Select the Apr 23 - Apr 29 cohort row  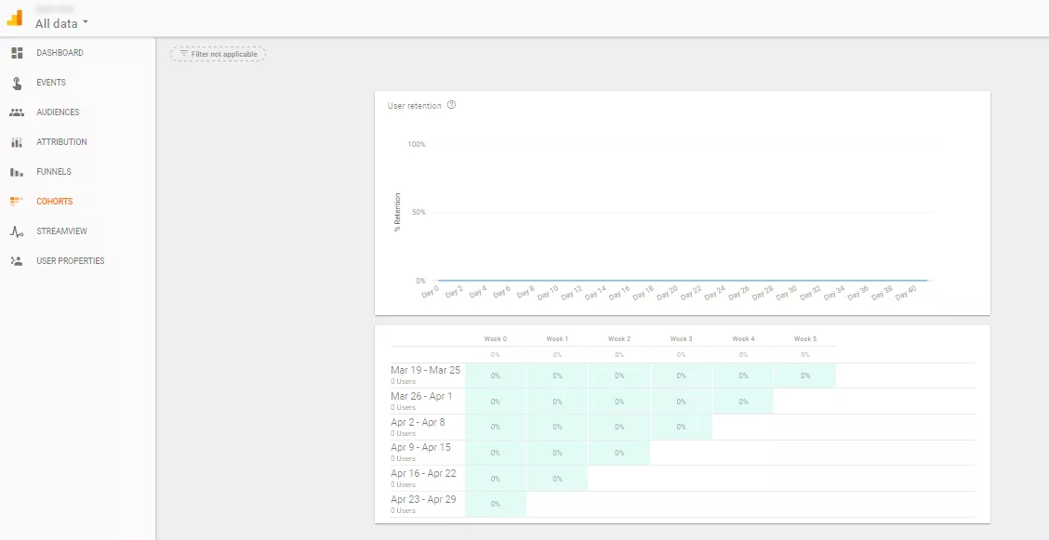[683, 505]
